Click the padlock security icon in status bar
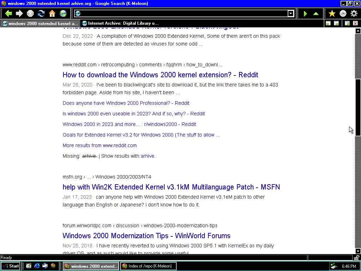This screenshot has height=271, width=361. (357, 257)
